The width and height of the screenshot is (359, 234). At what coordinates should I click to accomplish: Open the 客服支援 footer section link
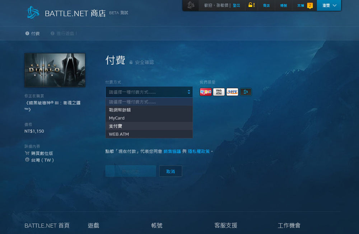point(226,225)
